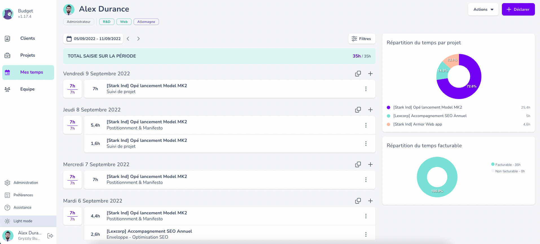Image resolution: width=540 pixels, height=244 pixels.
Task: Click the logout icon beside Alex Dura...
Action: point(50,236)
